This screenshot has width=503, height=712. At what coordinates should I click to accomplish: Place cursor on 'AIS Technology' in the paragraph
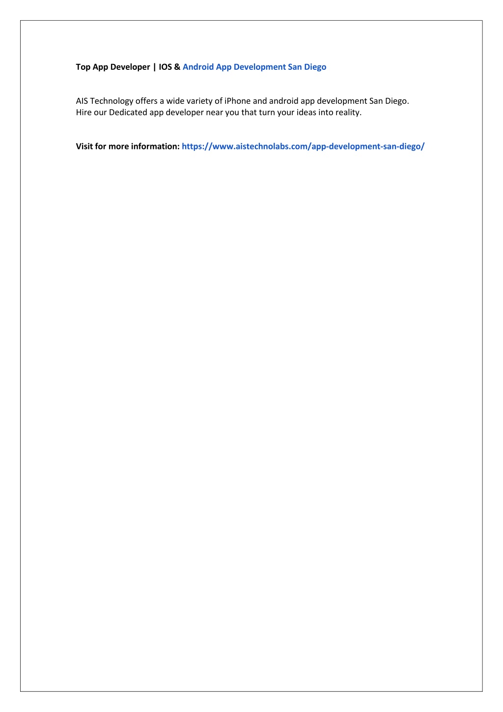(105, 101)
